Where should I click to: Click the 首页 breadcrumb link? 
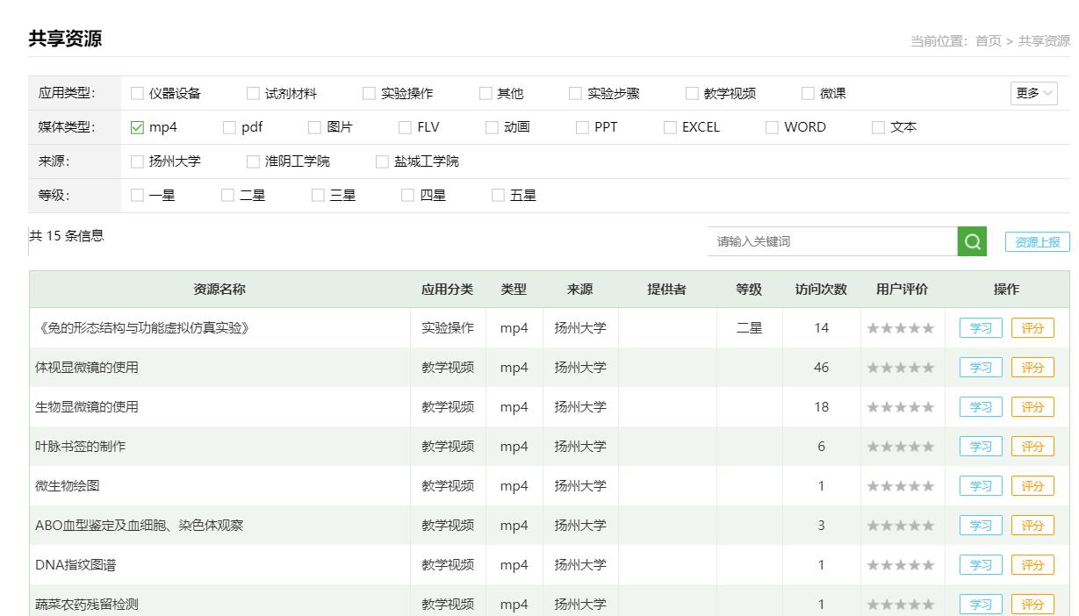(x=988, y=40)
